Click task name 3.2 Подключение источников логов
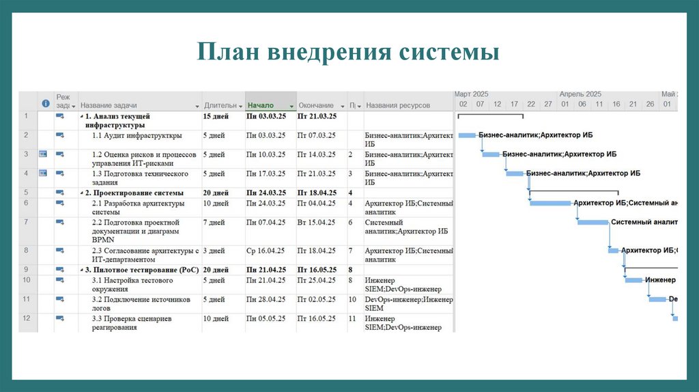Image resolution: width=699 pixels, height=392 pixels. [141, 304]
